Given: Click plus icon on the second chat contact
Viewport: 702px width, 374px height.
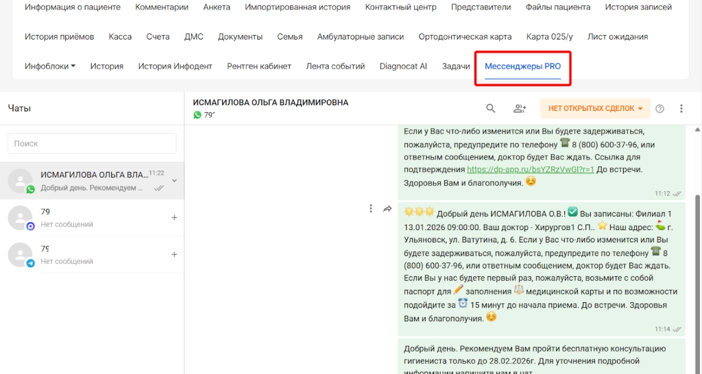Looking at the screenshot, I should [174, 218].
